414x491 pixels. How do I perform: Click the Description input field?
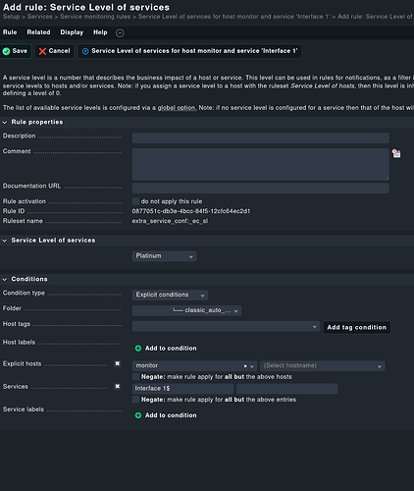[261, 137]
